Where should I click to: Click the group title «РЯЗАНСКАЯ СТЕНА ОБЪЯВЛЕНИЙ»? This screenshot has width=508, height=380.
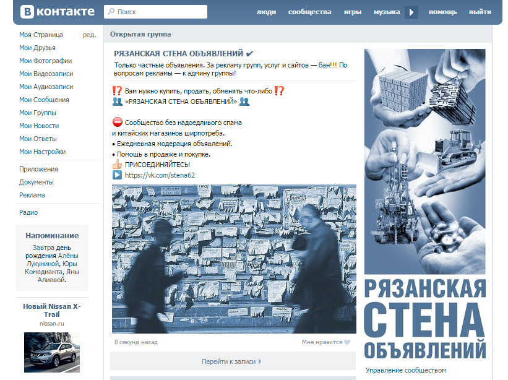[x=178, y=53]
